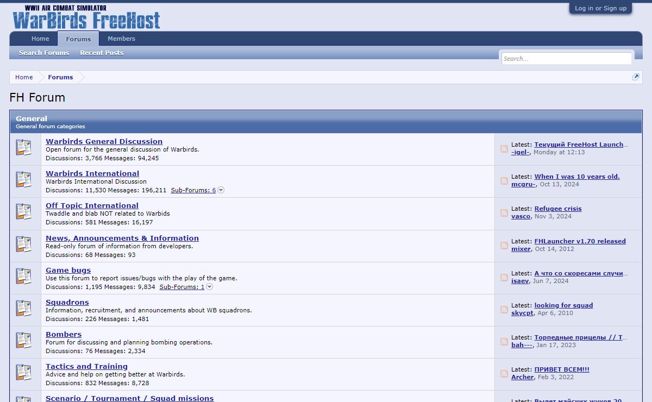Viewport: 652px width, 402px height.
Task: Open latest thread looking for squad
Action: pos(563,305)
